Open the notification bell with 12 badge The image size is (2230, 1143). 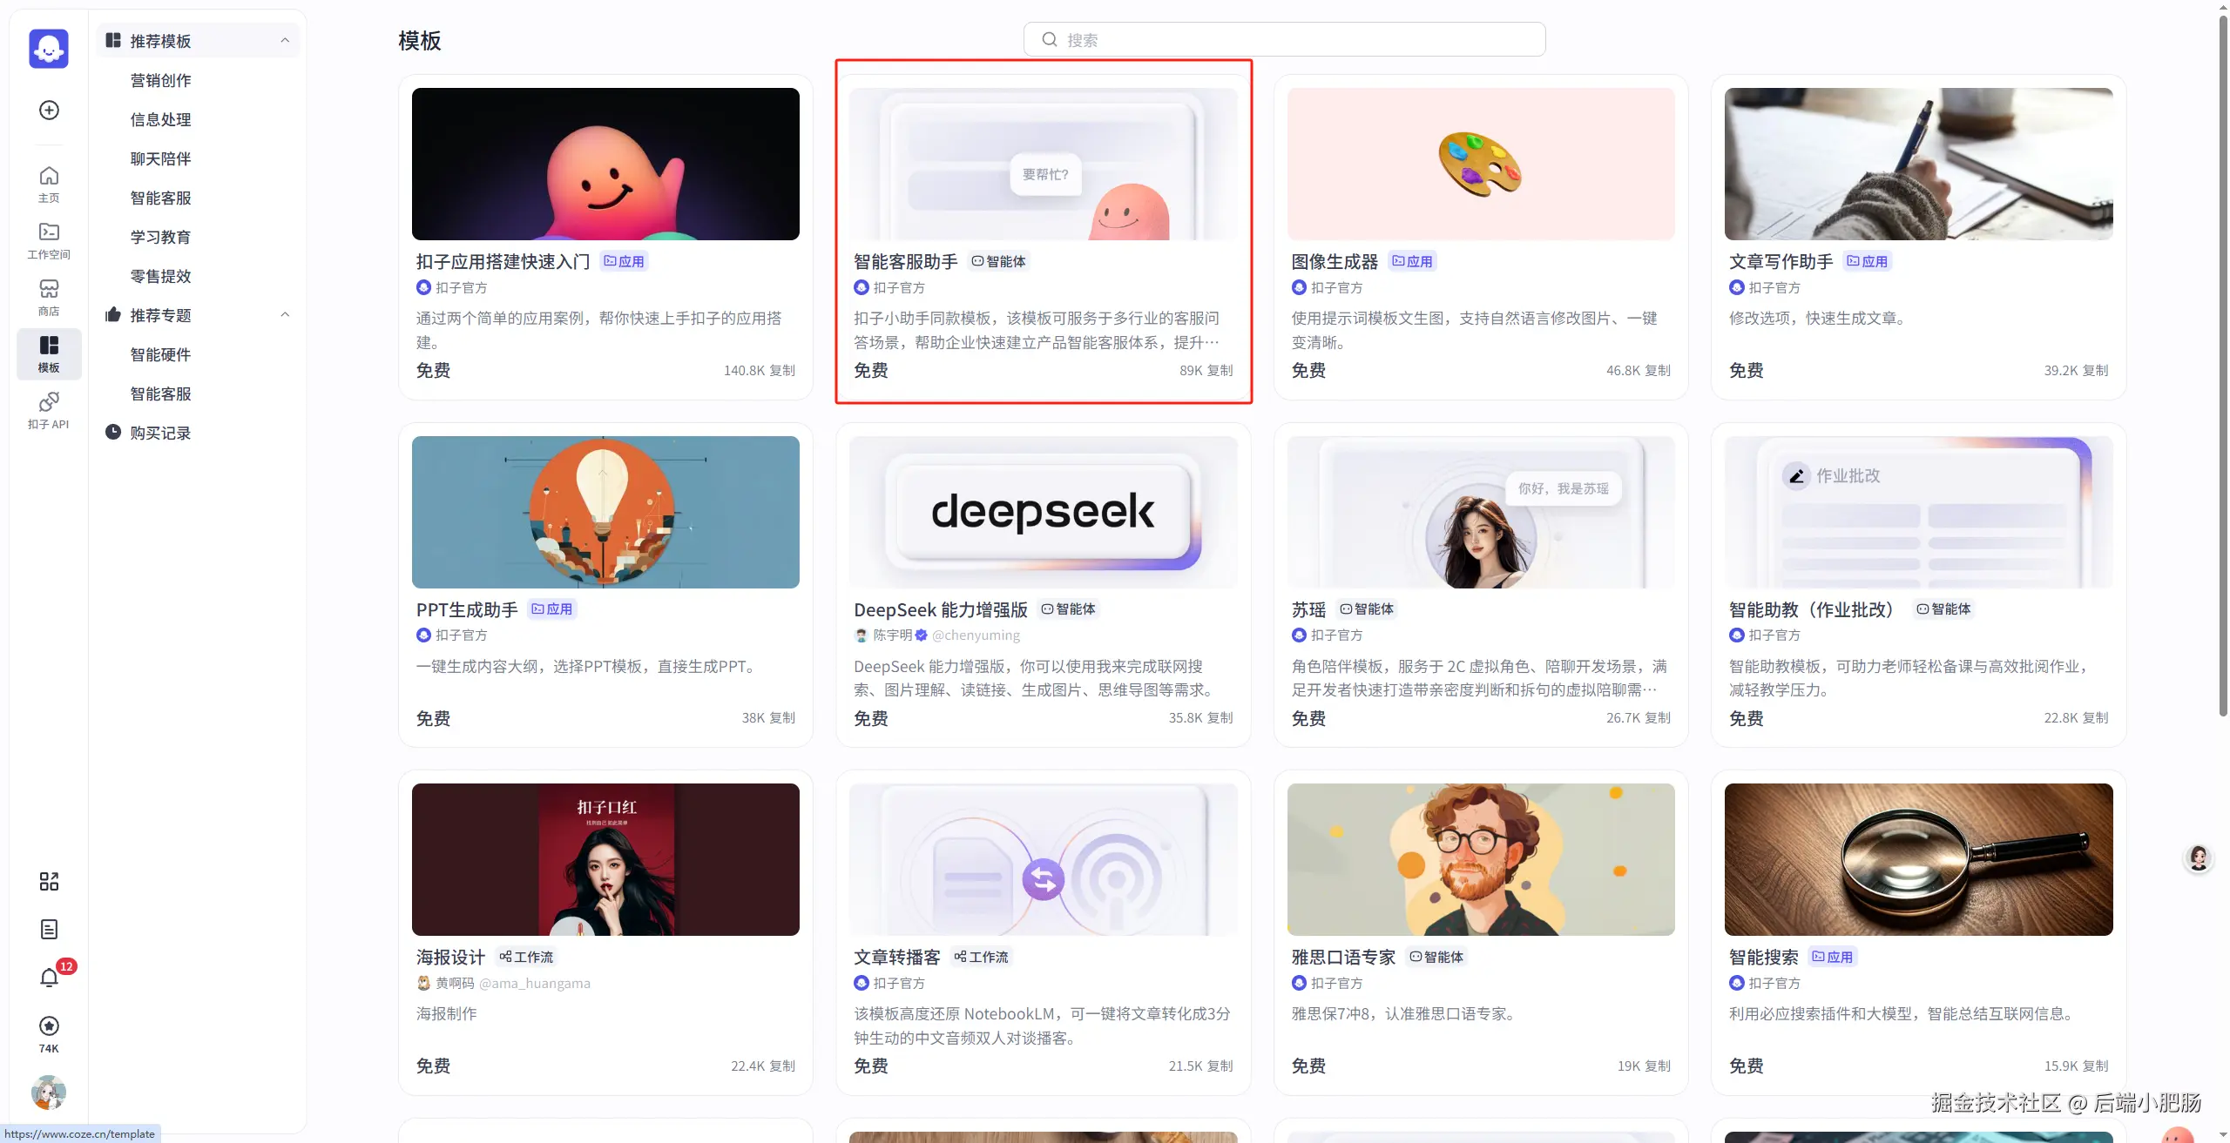[x=50, y=977]
